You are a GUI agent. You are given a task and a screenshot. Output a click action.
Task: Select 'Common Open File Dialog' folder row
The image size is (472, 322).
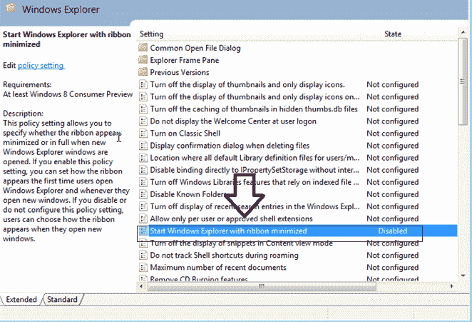(x=195, y=48)
